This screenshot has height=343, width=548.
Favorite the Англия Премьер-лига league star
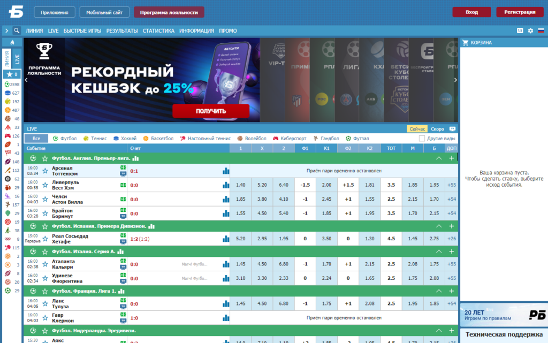(45, 158)
